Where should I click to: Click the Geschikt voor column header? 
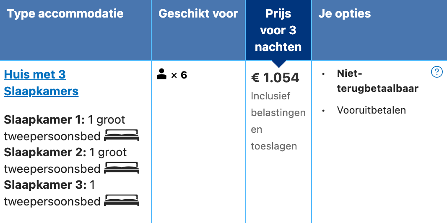[x=198, y=14]
